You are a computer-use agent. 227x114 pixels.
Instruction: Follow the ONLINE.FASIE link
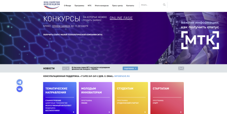point(121,18)
